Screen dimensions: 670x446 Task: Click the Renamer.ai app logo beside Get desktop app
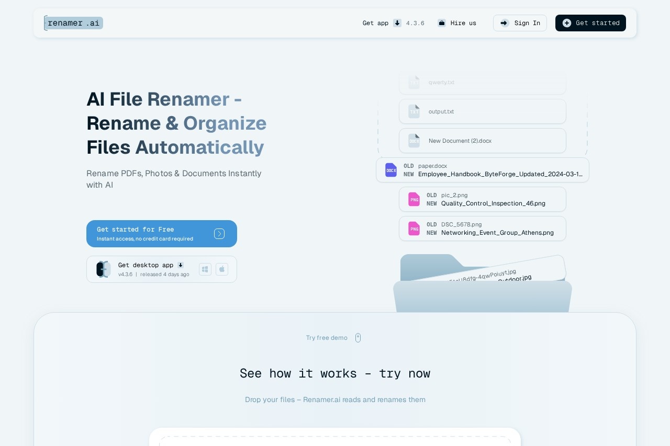pyautogui.click(x=103, y=269)
